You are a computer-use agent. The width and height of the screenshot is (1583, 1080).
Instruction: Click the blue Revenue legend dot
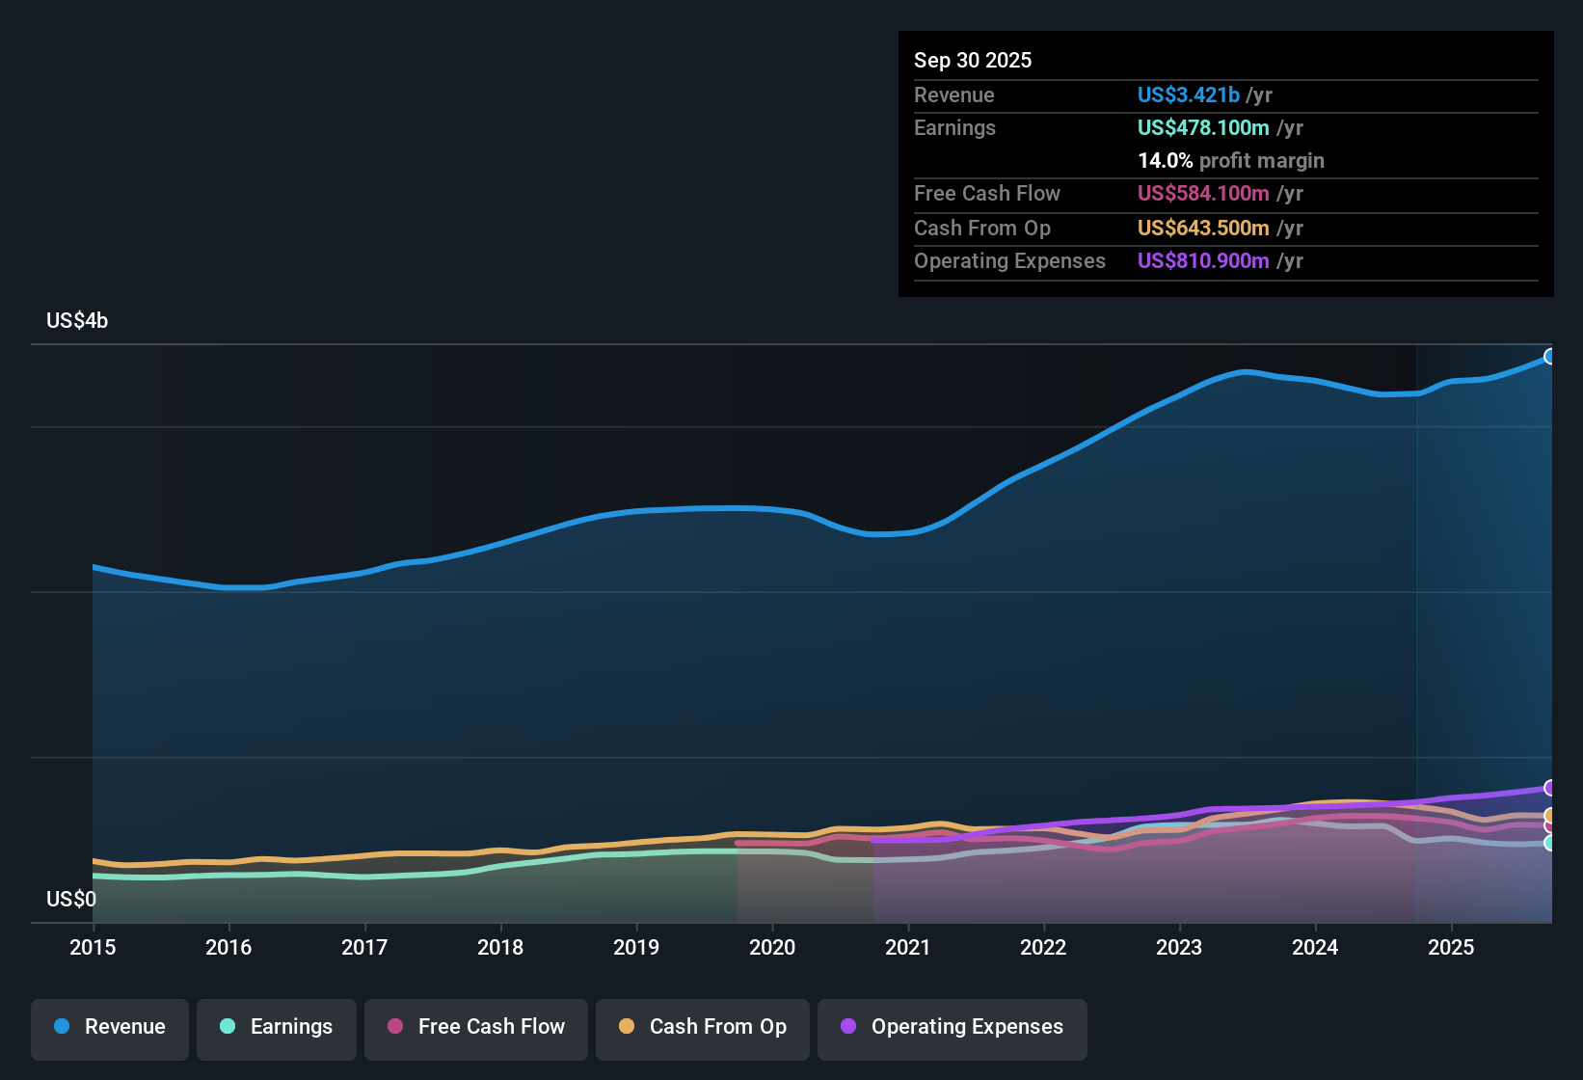click(62, 1027)
